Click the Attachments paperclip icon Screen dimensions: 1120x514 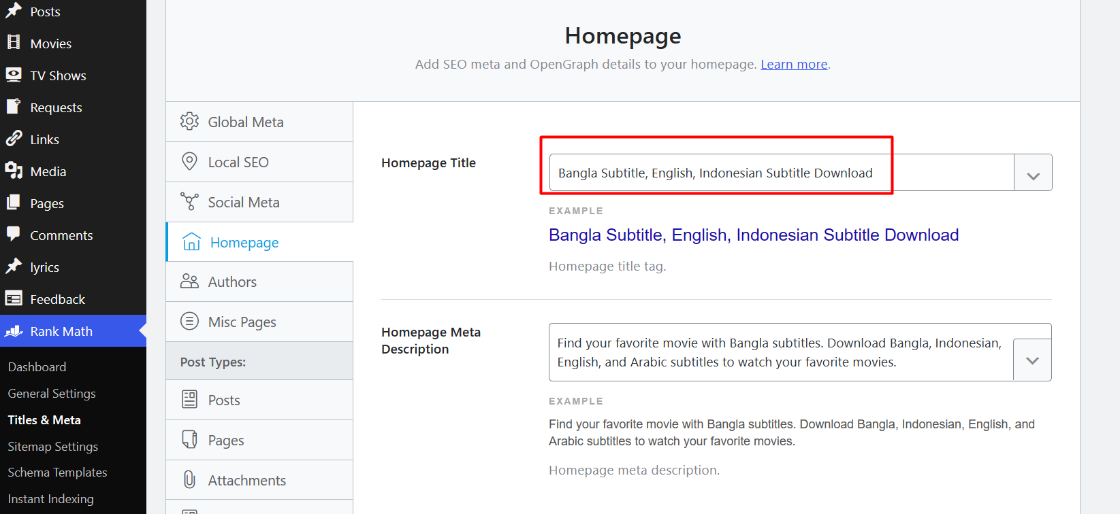(189, 479)
